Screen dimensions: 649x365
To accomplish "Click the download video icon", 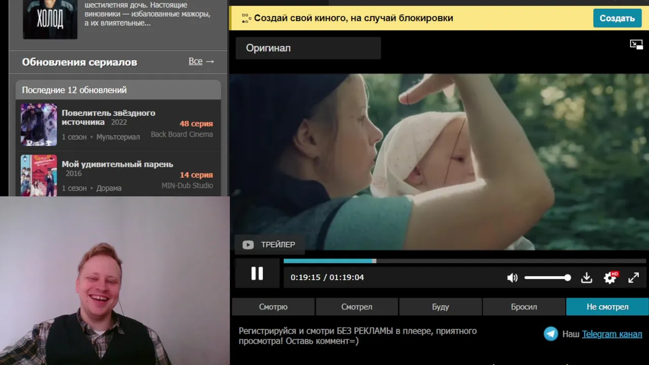I will (587, 278).
